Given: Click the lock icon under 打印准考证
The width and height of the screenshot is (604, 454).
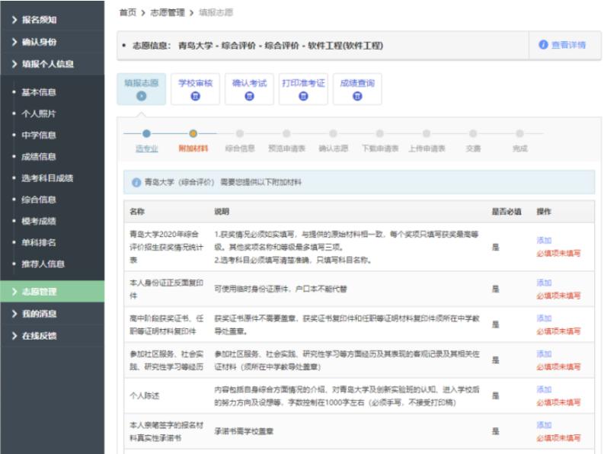Looking at the screenshot, I should pos(303,96).
